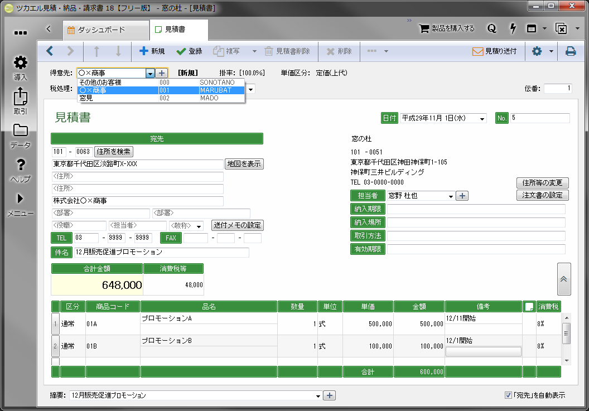589x411 pixels.
Task: Print the estimate with printer icon
Action: [571, 51]
